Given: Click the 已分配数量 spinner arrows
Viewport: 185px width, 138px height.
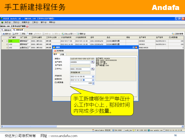Looking at the screenshot, I should (x=93, y=83).
